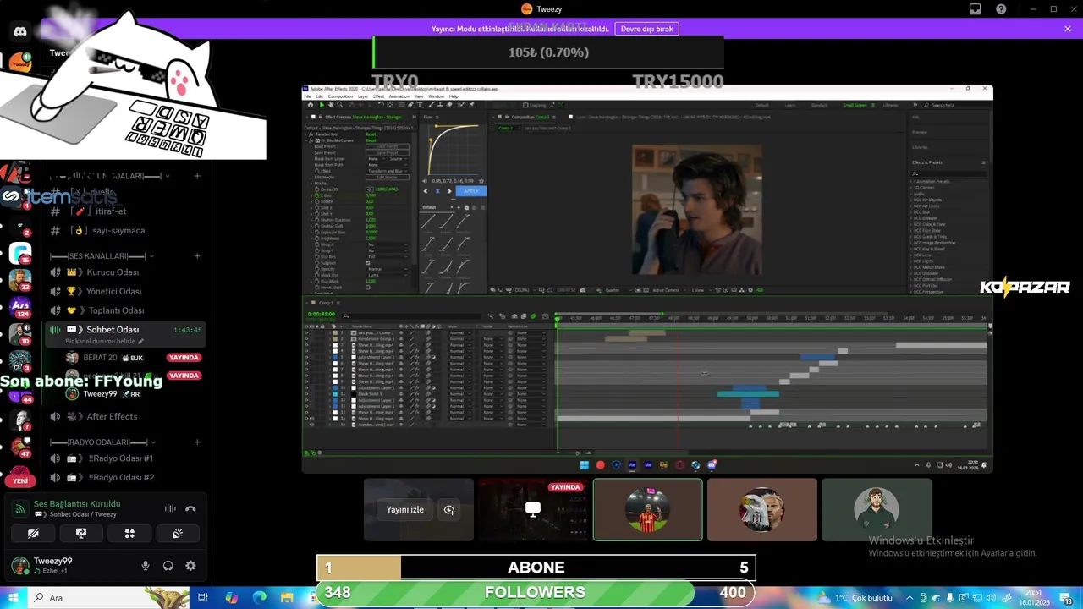
Task: Take snapshot with viewer camera icon
Action: click(583, 290)
